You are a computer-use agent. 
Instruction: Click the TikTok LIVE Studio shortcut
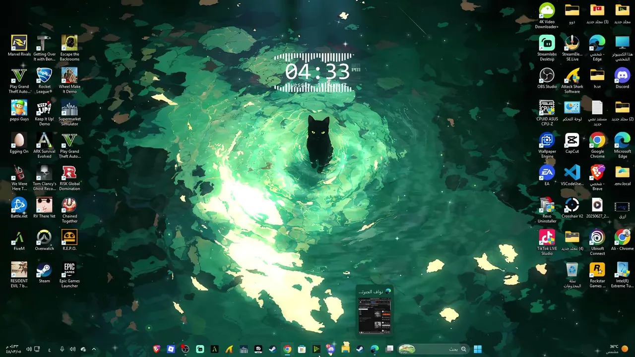pos(547,243)
